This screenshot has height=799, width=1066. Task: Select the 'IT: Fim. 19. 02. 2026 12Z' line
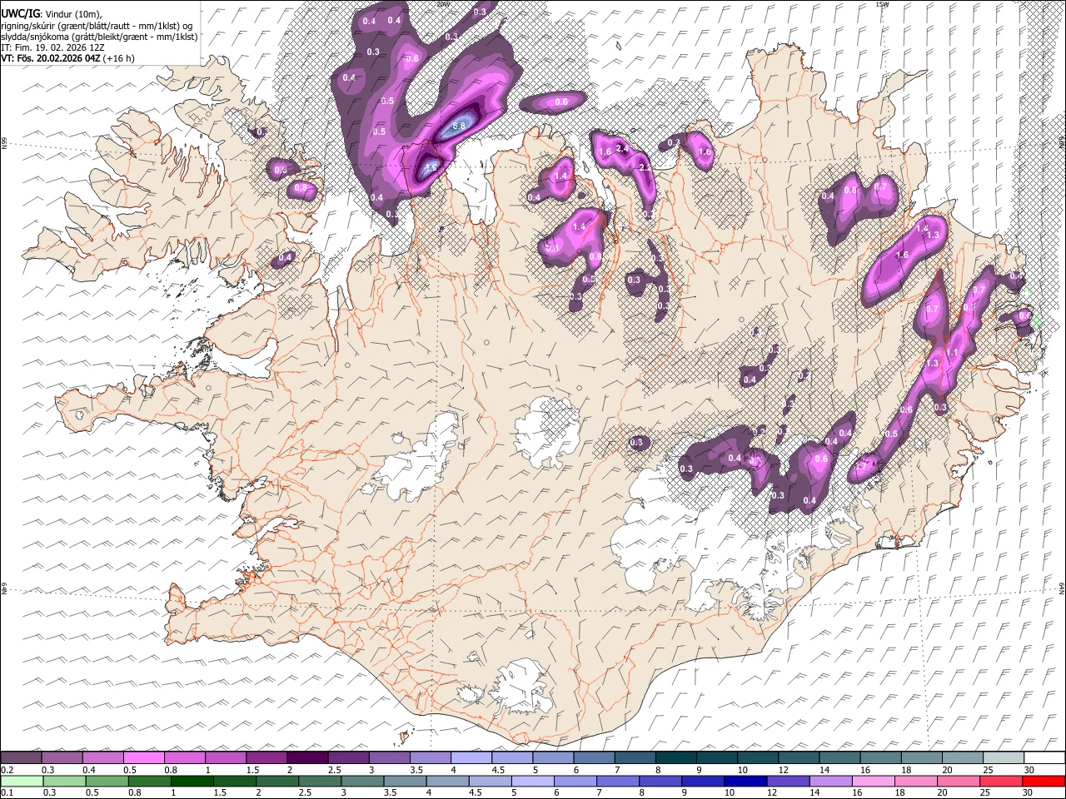53,47
